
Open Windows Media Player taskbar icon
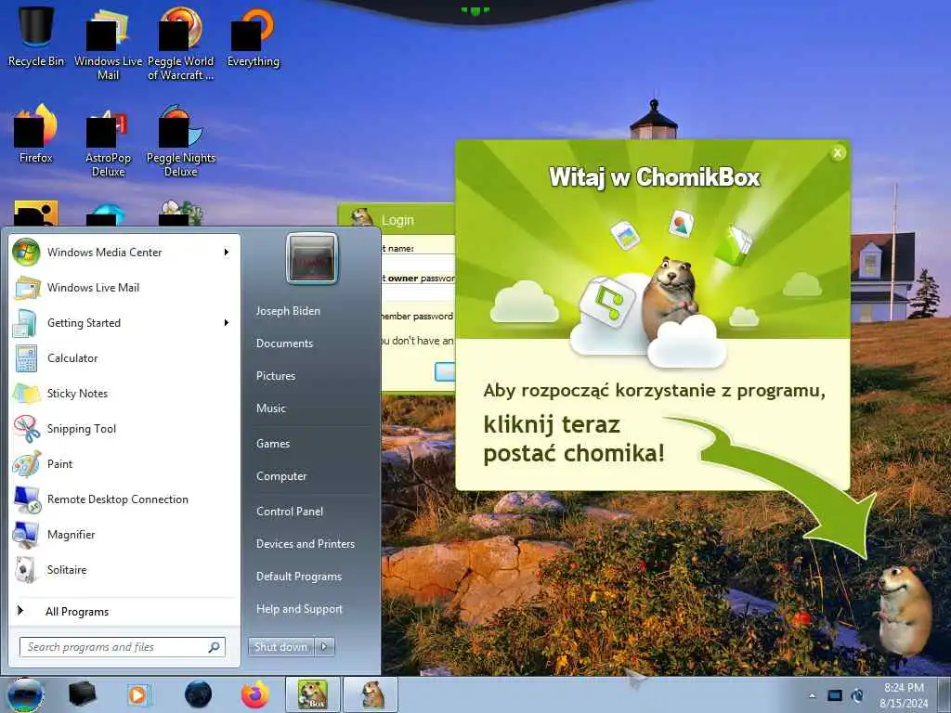[137, 694]
